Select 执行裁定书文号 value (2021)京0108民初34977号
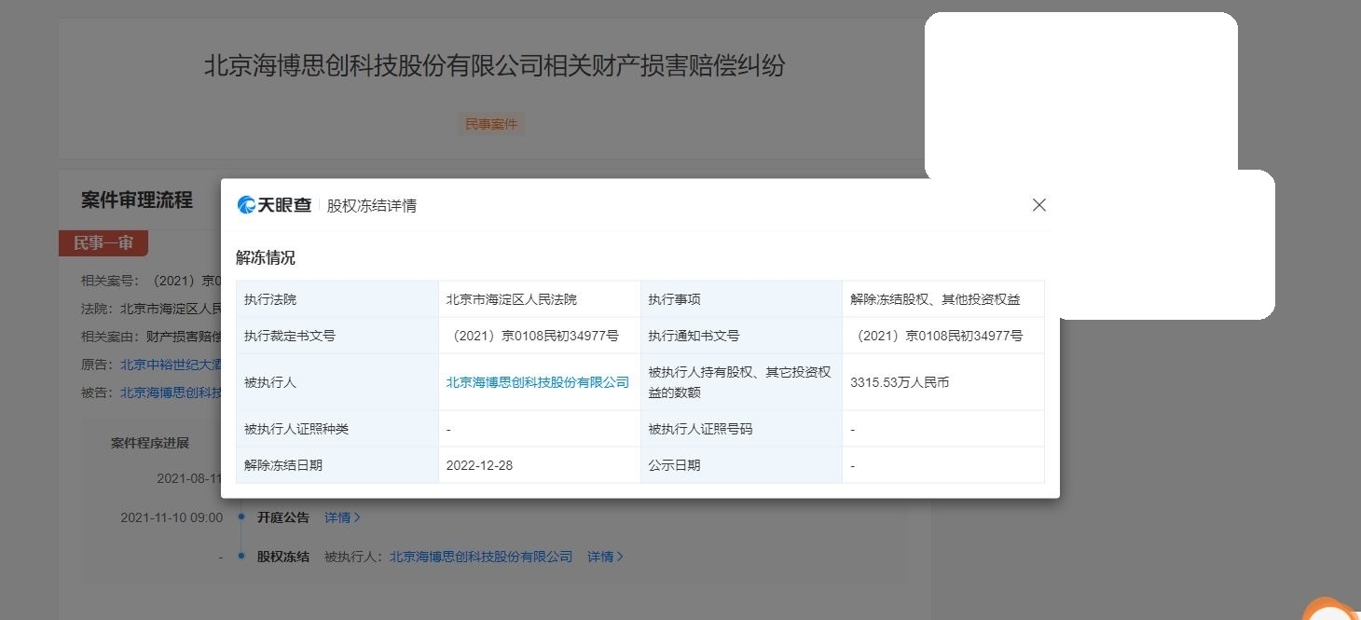 532,336
